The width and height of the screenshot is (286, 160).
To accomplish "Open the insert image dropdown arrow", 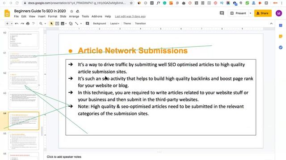I will pos(66,24).
